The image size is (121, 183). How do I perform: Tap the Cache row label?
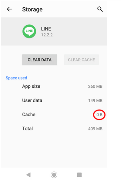29,115
